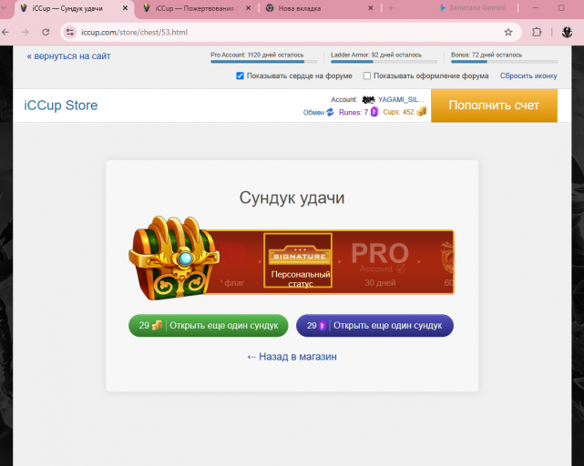Click the Ladder Armor progress bar
The width and height of the screenshot is (584, 466).
pyautogui.click(x=384, y=62)
